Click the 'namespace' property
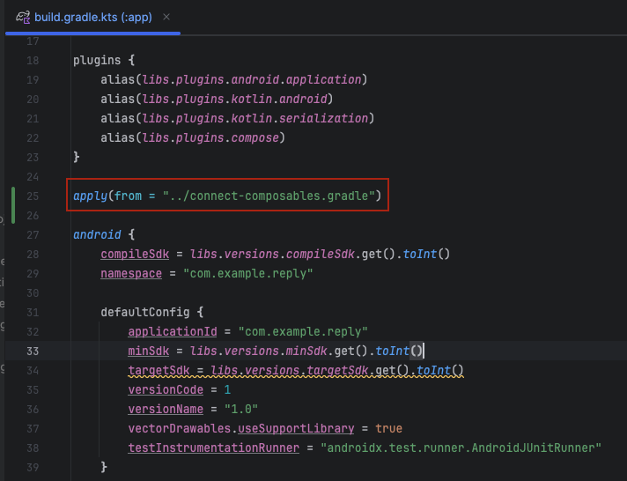 [x=131, y=274]
